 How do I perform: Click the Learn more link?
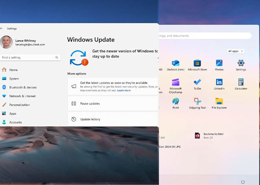124,90
